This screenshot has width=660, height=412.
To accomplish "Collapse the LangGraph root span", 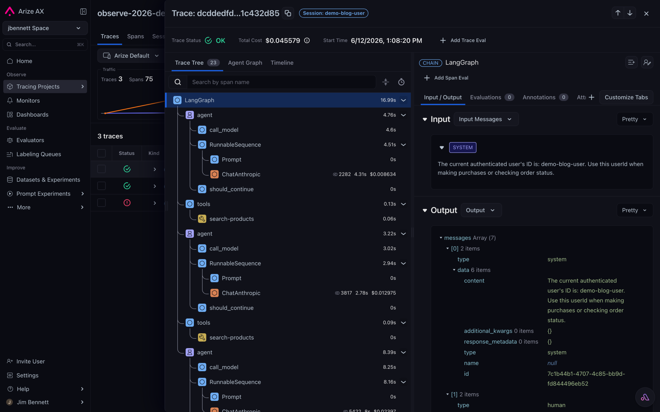I will coord(403,100).
